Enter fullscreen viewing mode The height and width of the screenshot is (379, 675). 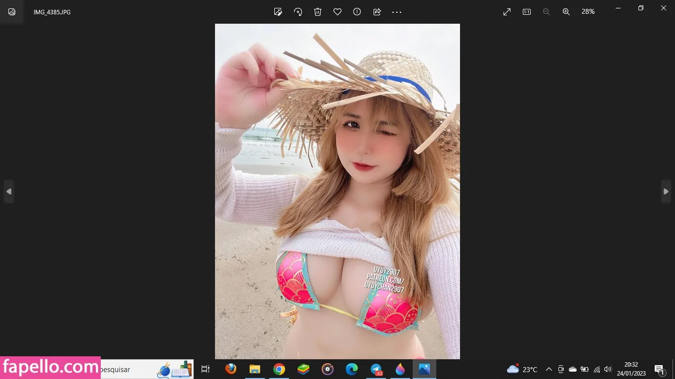(506, 12)
